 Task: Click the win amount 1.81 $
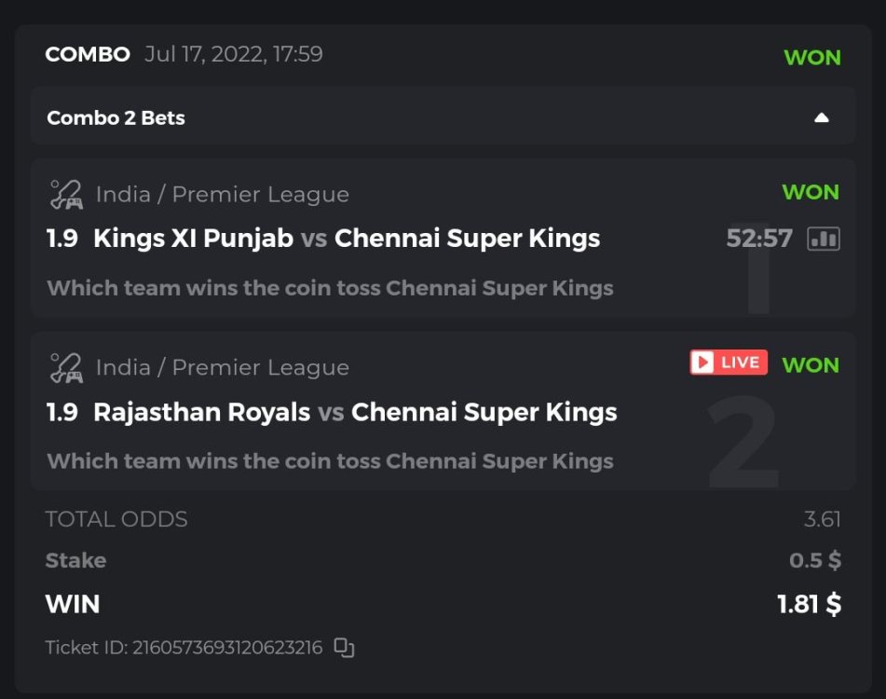(x=809, y=604)
